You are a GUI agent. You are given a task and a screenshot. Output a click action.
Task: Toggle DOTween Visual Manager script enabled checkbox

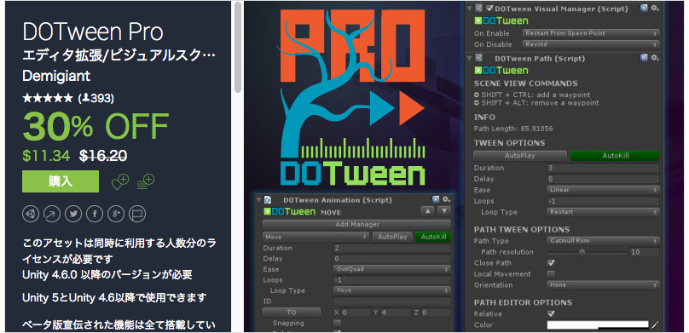489,8
